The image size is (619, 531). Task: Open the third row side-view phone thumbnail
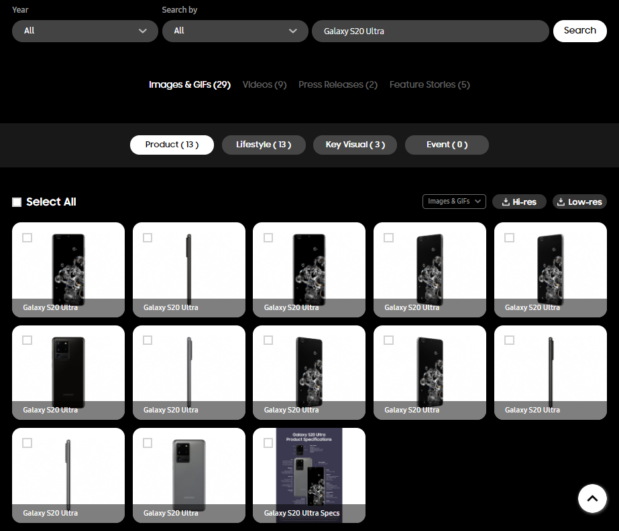coord(68,475)
